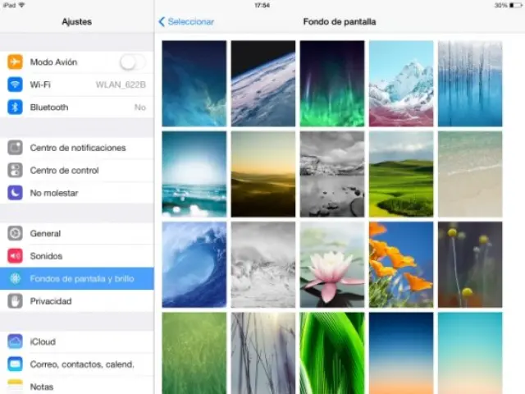This screenshot has width=525, height=394.
Task: Choose the pink lotus flower wallpaper
Action: pos(331,264)
